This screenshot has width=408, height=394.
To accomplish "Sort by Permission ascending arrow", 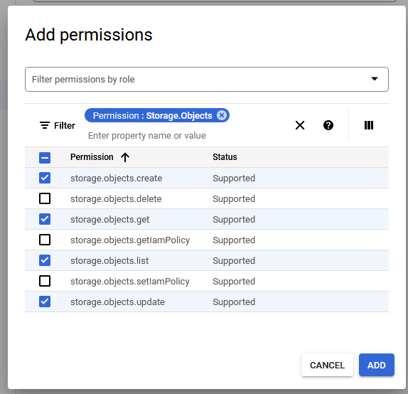I will click(125, 157).
